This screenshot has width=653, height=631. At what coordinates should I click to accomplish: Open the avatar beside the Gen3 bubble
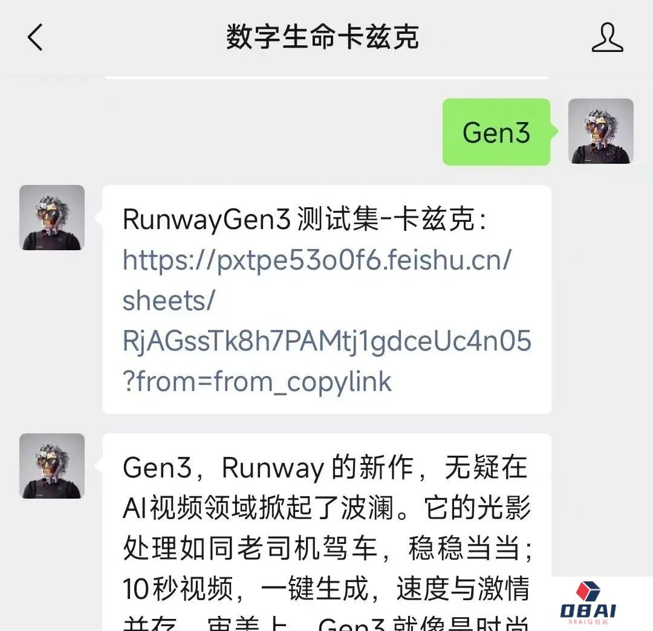[x=600, y=131]
